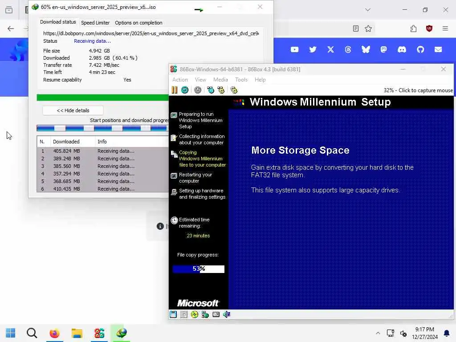Open the Twitter bird link in the browser header
The image size is (456, 342).
[x=313, y=49]
